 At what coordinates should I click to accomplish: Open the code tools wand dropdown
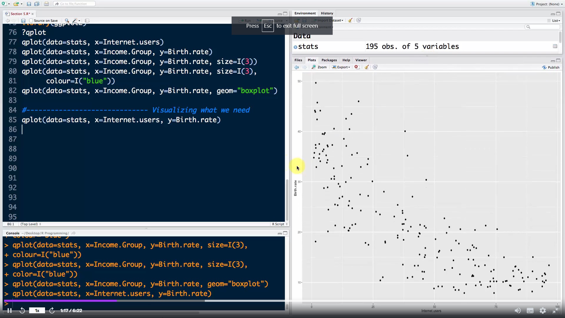[76, 21]
